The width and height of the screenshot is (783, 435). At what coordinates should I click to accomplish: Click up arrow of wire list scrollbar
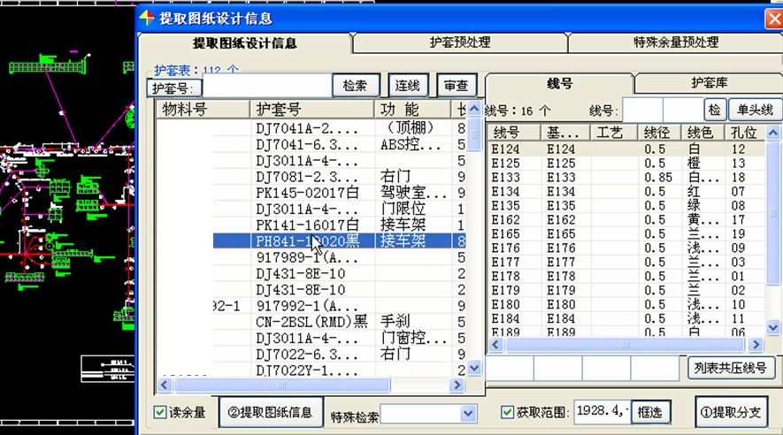[x=773, y=133]
